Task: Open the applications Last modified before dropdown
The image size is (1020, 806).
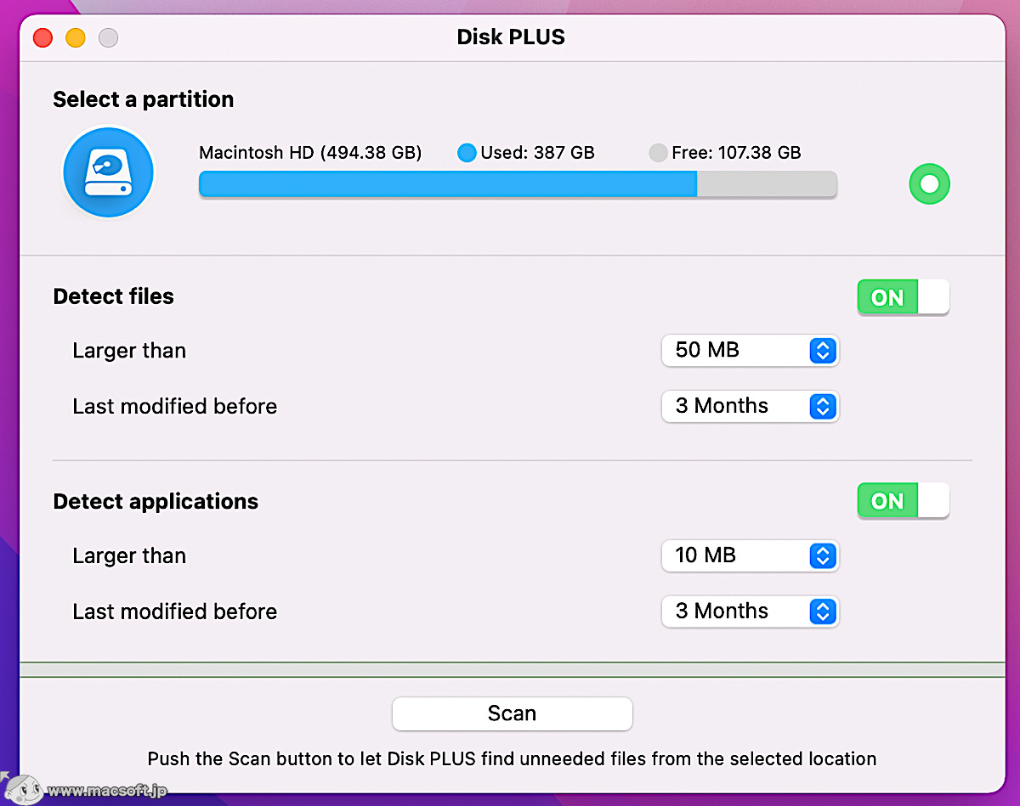Action: point(739,611)
